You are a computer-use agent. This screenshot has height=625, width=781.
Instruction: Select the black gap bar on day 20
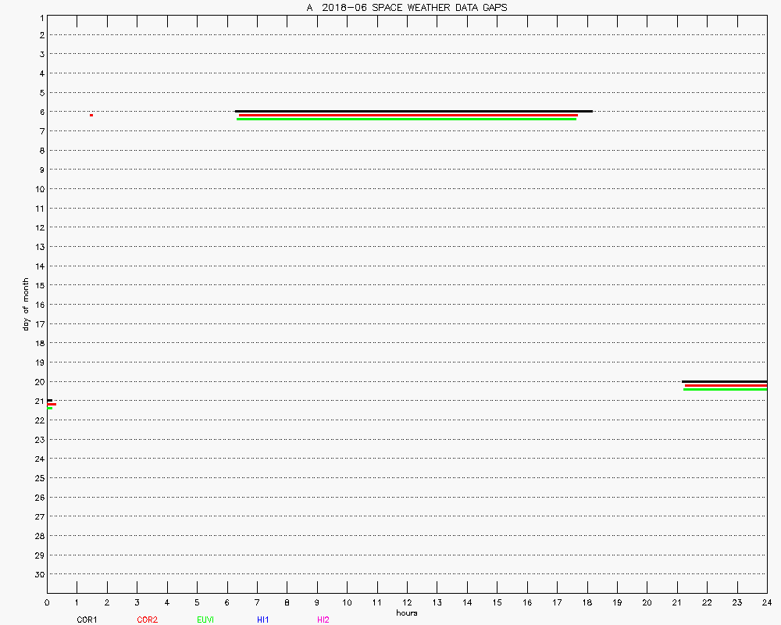(x=724, y=381)
